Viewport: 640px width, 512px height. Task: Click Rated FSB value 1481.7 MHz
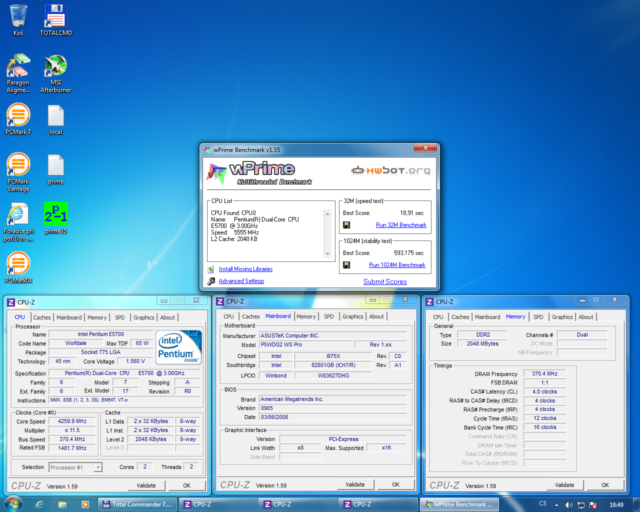coord(72,448)
